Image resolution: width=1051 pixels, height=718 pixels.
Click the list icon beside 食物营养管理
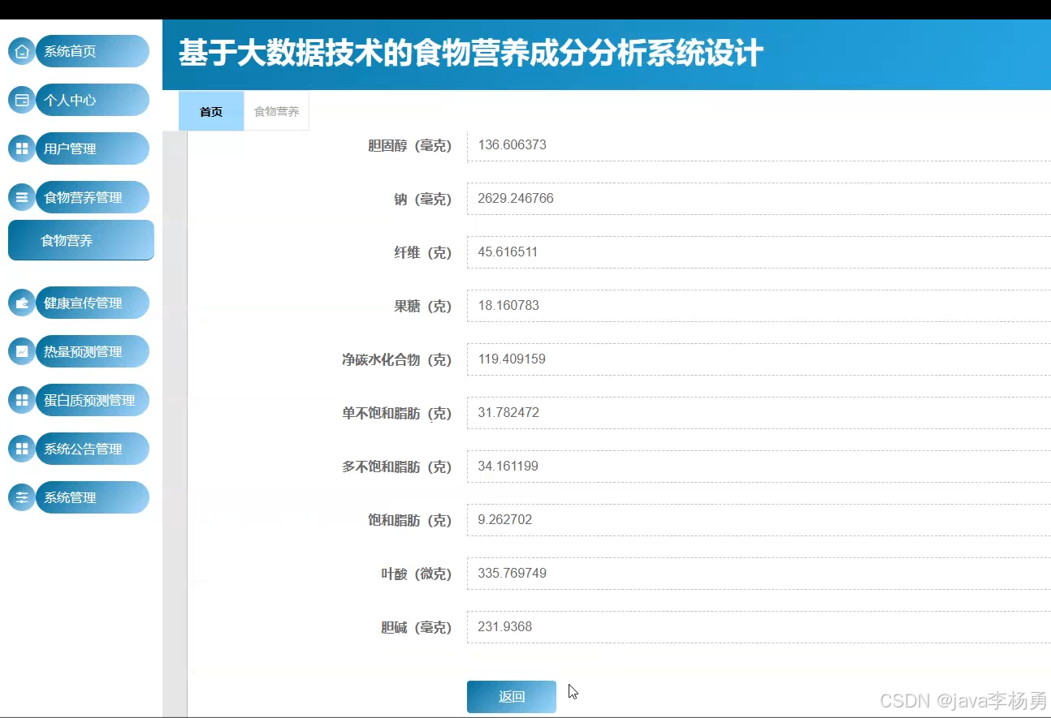click(22, 197)
